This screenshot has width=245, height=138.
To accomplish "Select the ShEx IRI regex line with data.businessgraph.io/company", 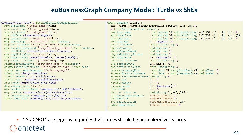I will click(x=154, y=26).
